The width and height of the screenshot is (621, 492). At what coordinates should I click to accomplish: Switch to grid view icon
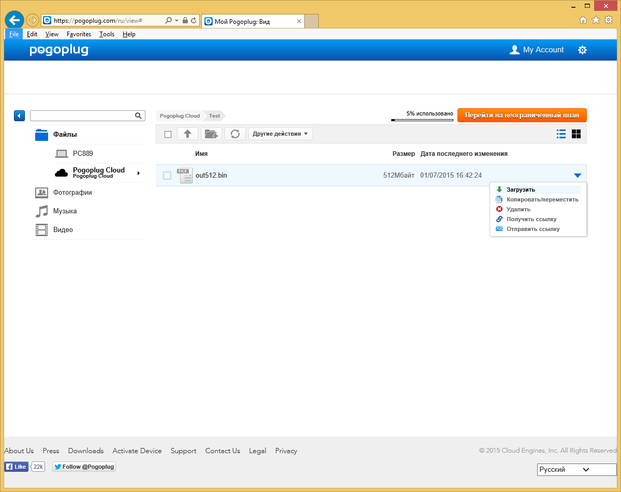[x=576, y=134]
